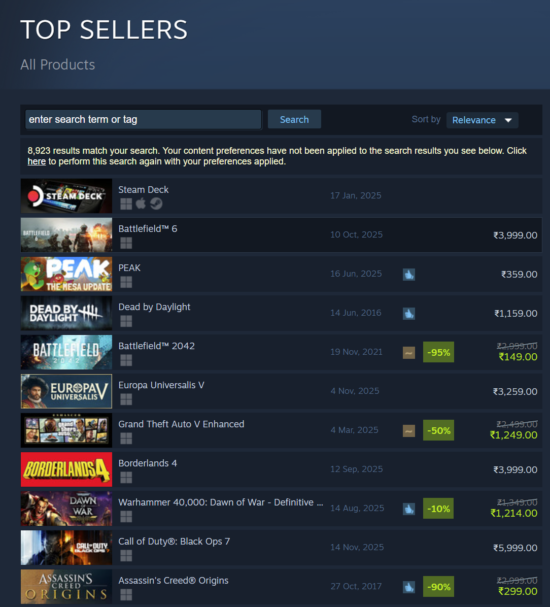Select the Call of Duty: Black Ops 7 title
550x607 pixels.
pos(174,541)
